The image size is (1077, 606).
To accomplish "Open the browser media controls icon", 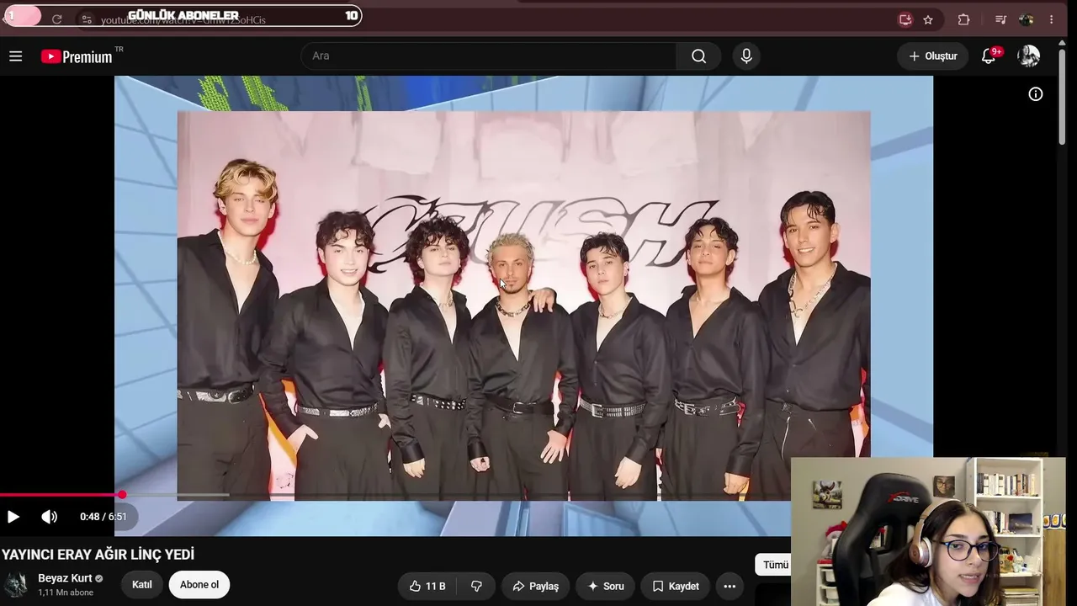I will point(1000,19).
